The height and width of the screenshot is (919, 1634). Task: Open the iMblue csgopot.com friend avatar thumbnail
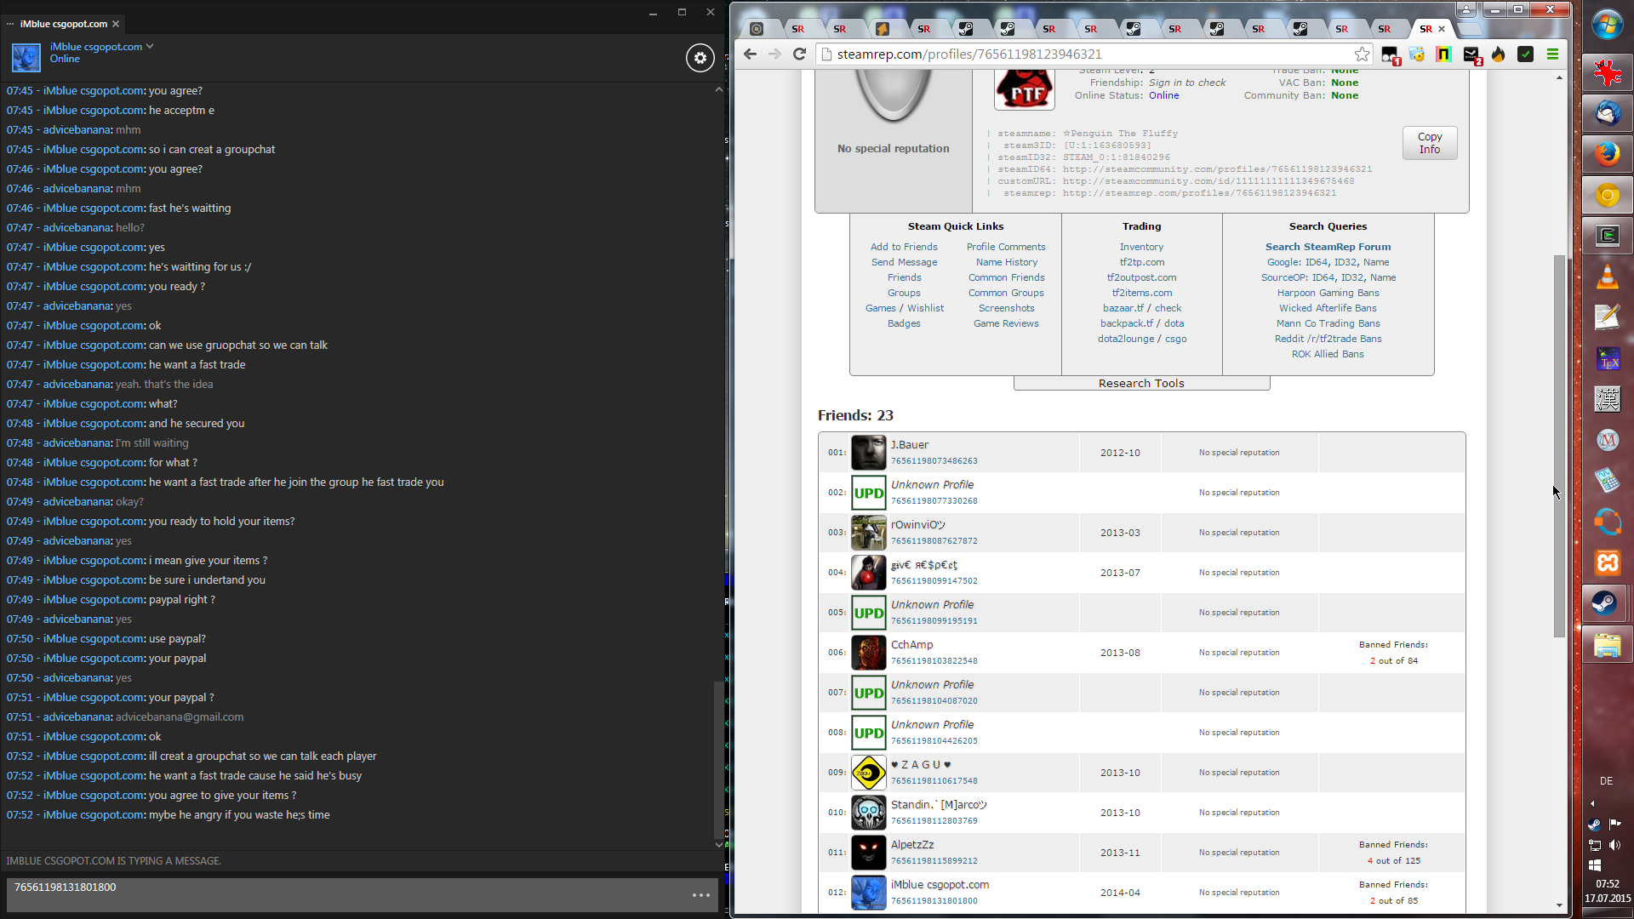pyautogui.click(x=868, y=893)
